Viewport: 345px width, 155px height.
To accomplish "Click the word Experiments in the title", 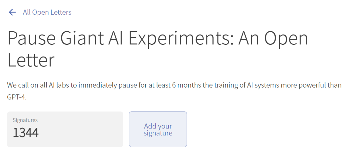I will [x=181, y=39].
